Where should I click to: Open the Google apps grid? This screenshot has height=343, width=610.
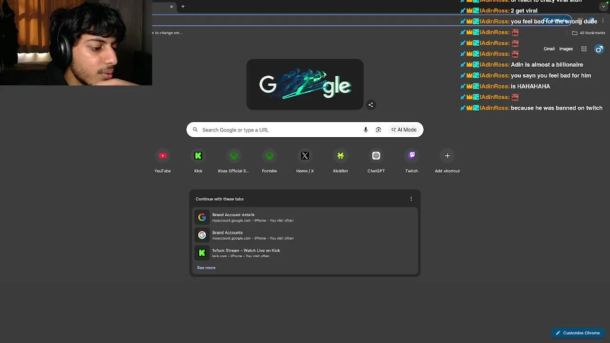coord(584,49)
